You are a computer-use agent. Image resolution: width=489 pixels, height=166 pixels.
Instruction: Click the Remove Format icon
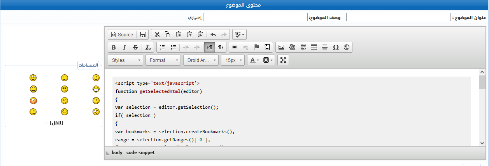pyautogui.click(x=148, y=47)
